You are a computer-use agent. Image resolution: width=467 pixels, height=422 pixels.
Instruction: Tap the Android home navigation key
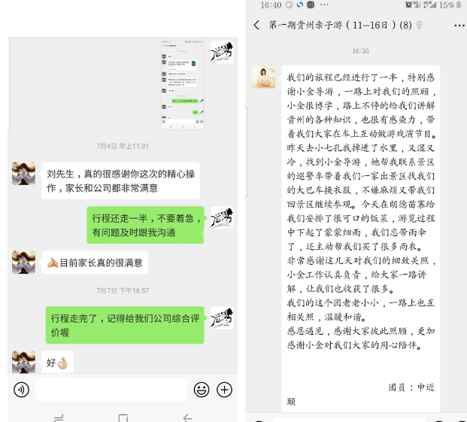[x=123, y=417]
